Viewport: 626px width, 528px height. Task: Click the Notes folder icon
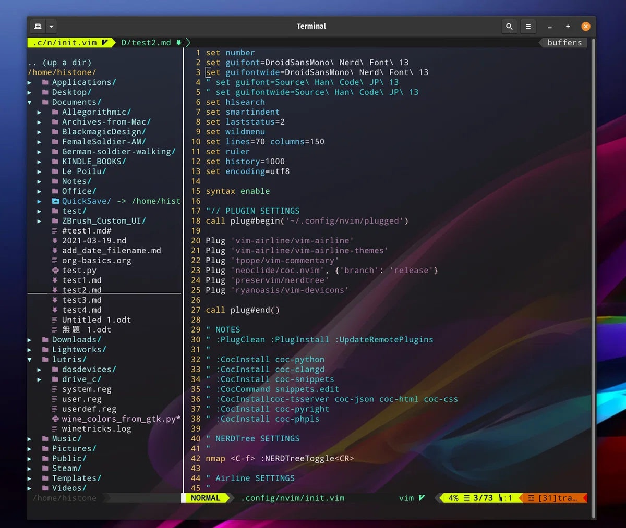(x=55, y=181)
